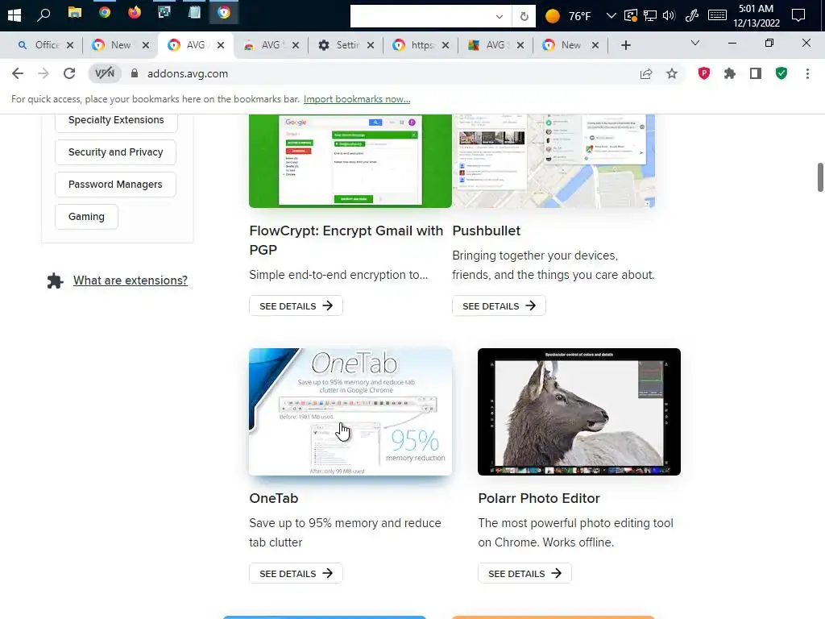Open the green AVG security shield

coord(781,73)
